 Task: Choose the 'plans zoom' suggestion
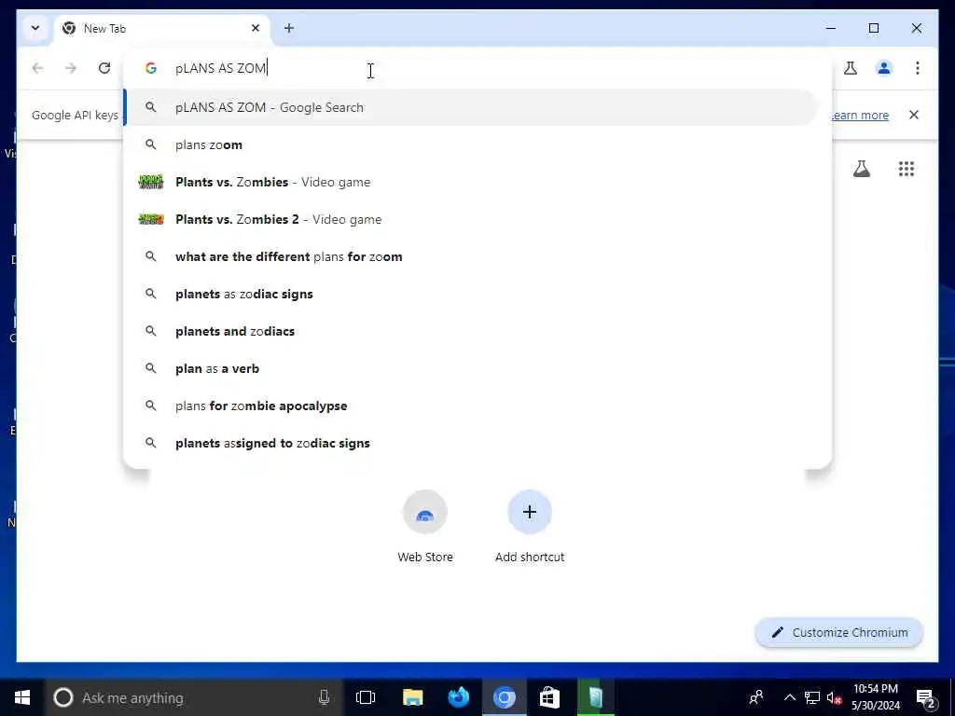tap(470, 145)
